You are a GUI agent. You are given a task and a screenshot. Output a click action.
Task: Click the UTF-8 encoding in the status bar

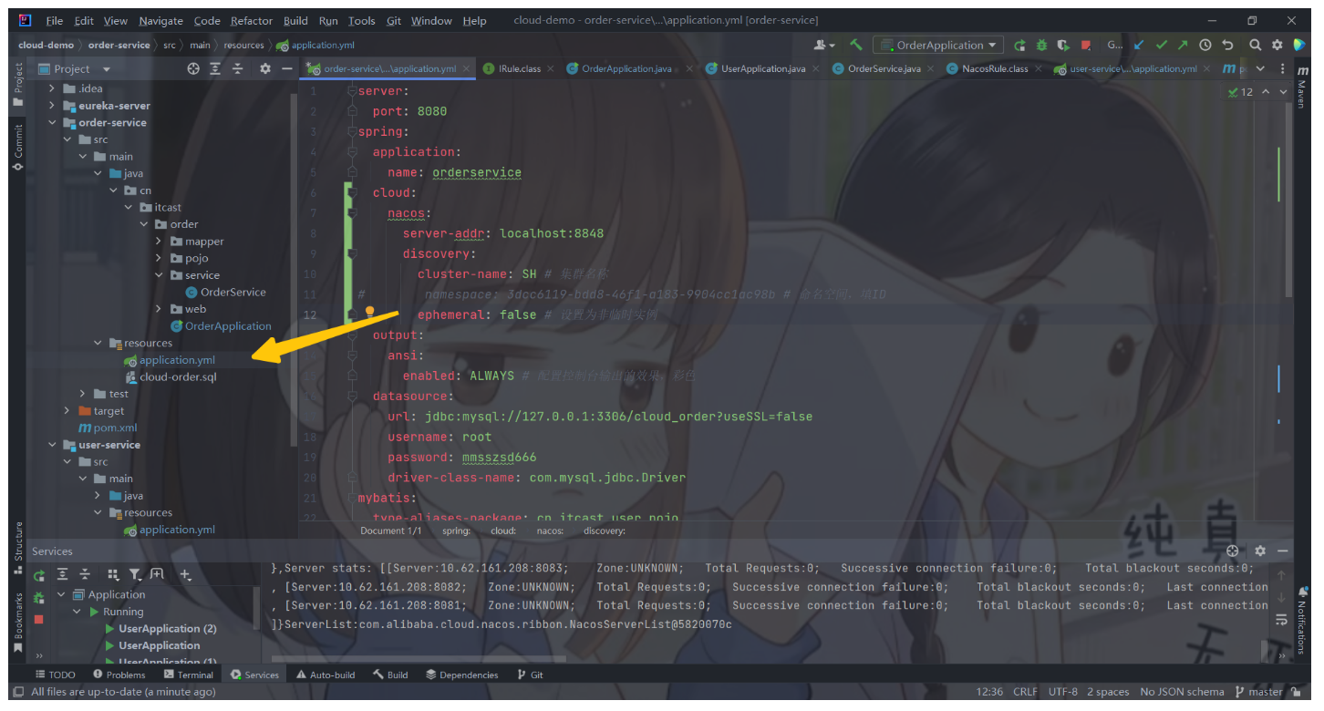click(x=1062, y=692)
